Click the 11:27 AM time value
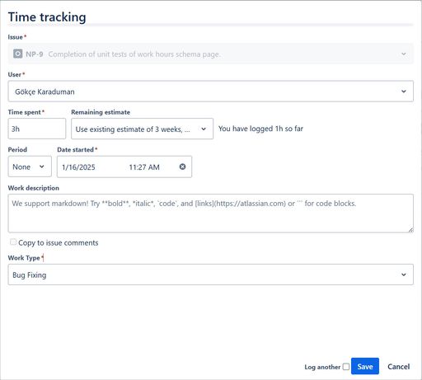 [x=144, y=167]
